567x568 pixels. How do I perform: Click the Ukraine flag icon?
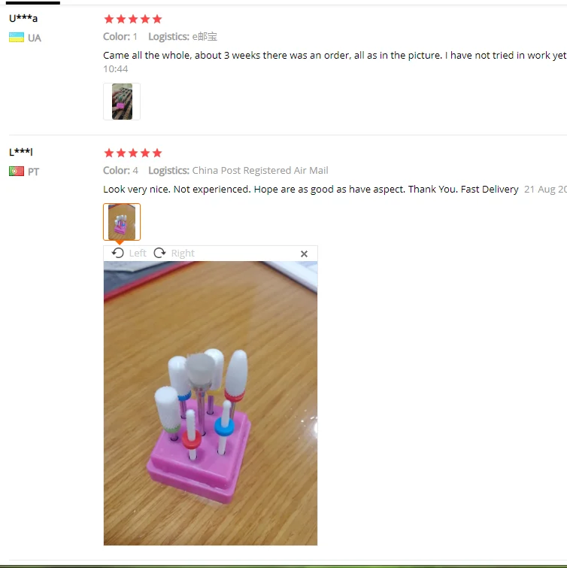17,38
